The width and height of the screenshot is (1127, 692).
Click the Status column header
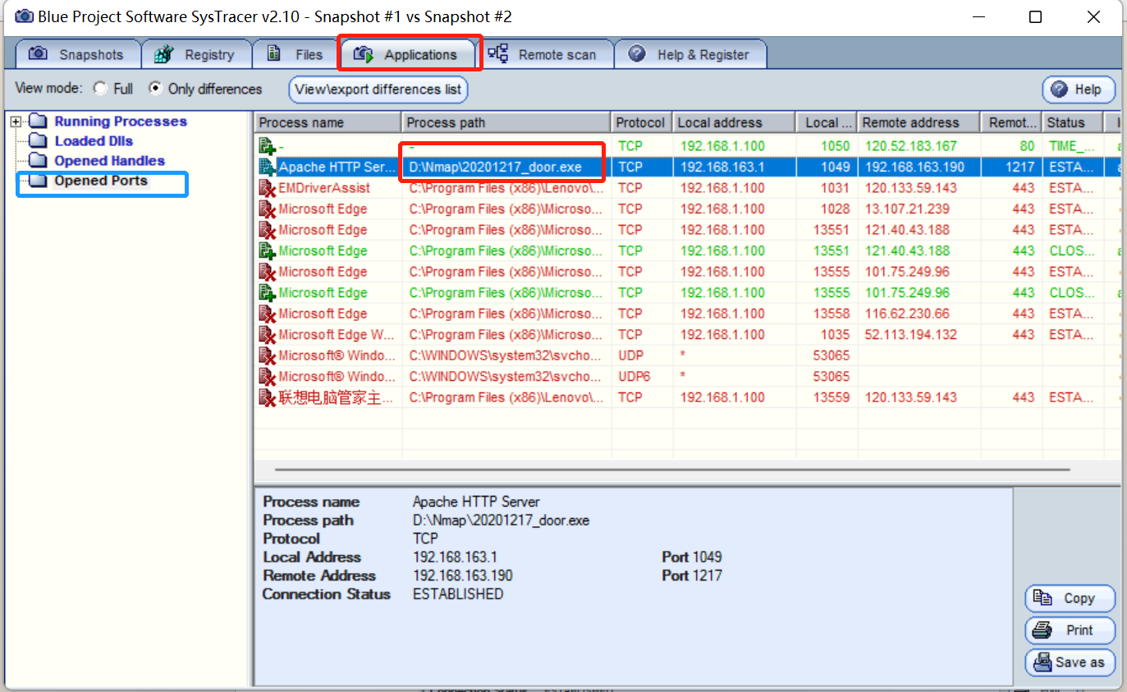pos(1073,122)
